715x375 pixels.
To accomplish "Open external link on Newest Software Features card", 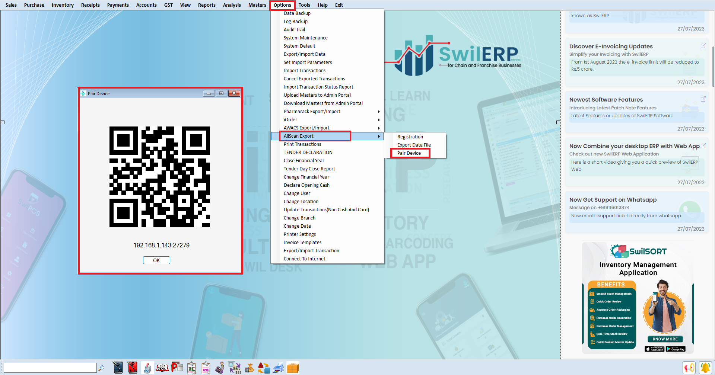I will [703, 99].
